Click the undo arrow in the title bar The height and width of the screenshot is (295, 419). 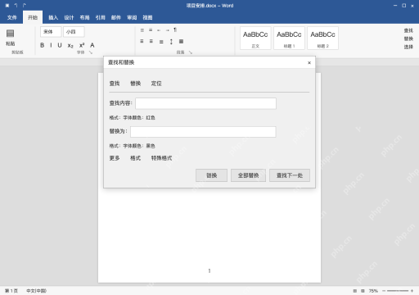point(16,6)
